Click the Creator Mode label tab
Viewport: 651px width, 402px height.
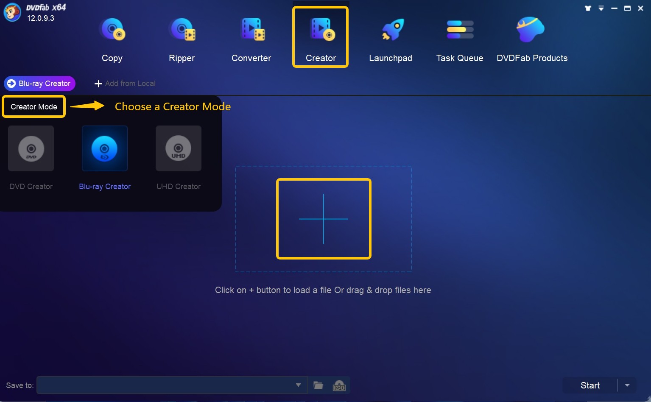click(x=34, y=107)
